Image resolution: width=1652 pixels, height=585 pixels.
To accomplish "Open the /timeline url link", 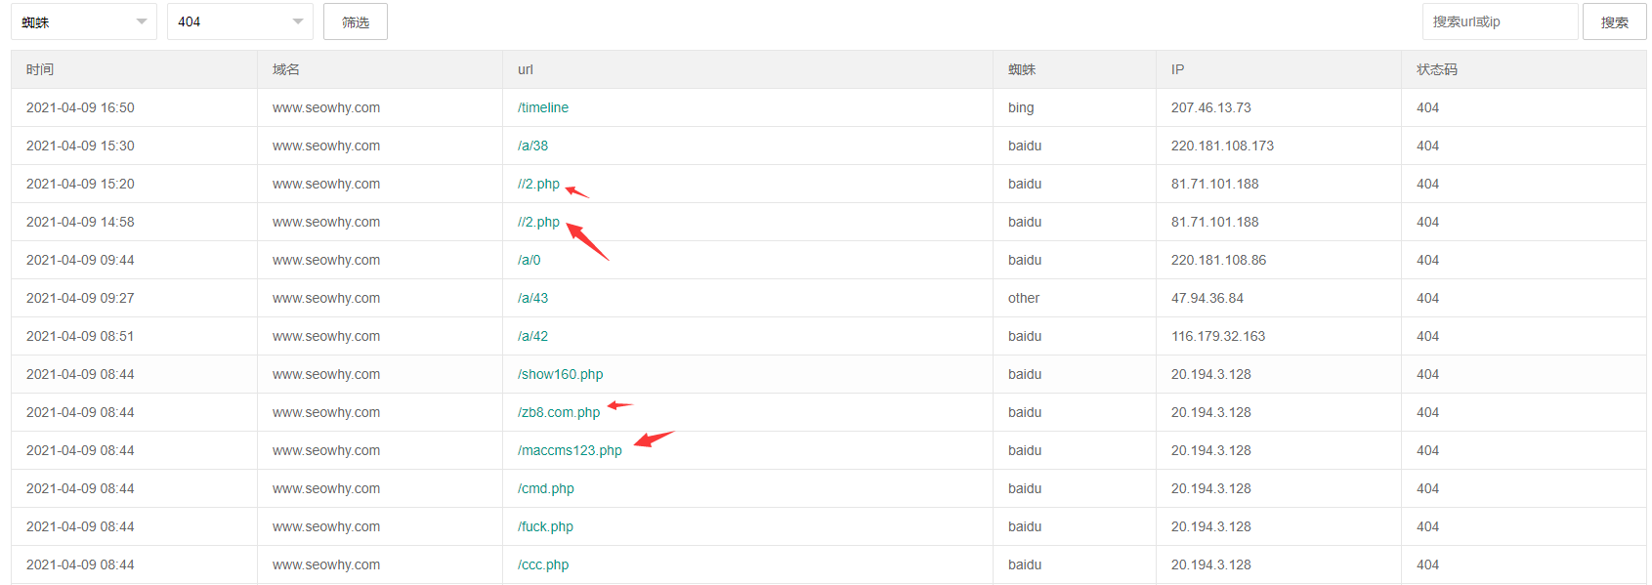I will 543,107.
